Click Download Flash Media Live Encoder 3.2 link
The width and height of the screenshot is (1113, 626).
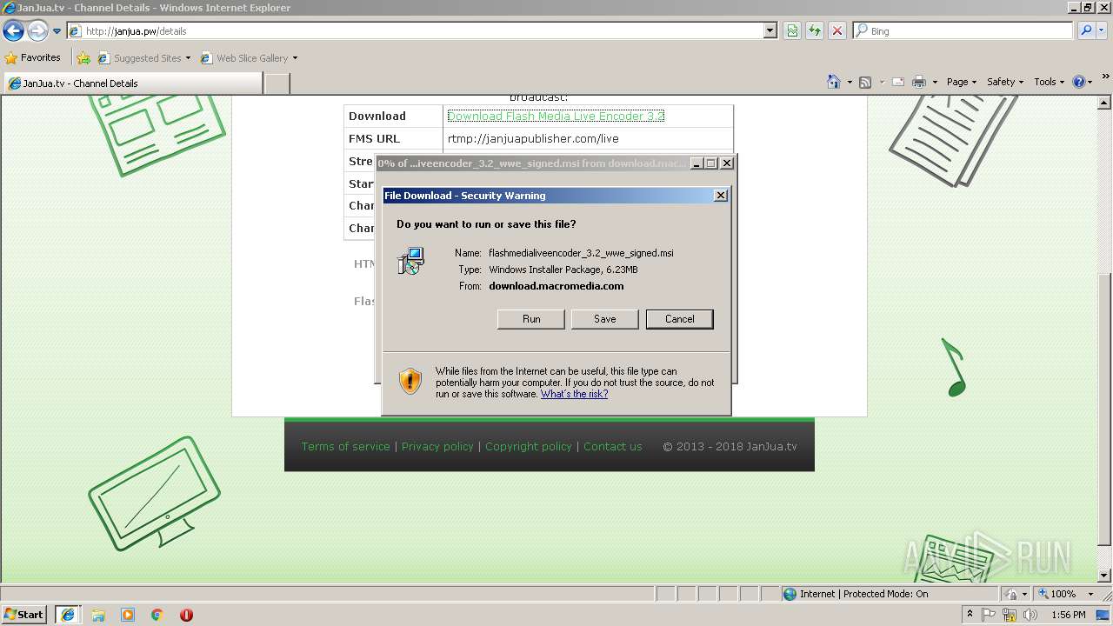(x=556, y=116)
